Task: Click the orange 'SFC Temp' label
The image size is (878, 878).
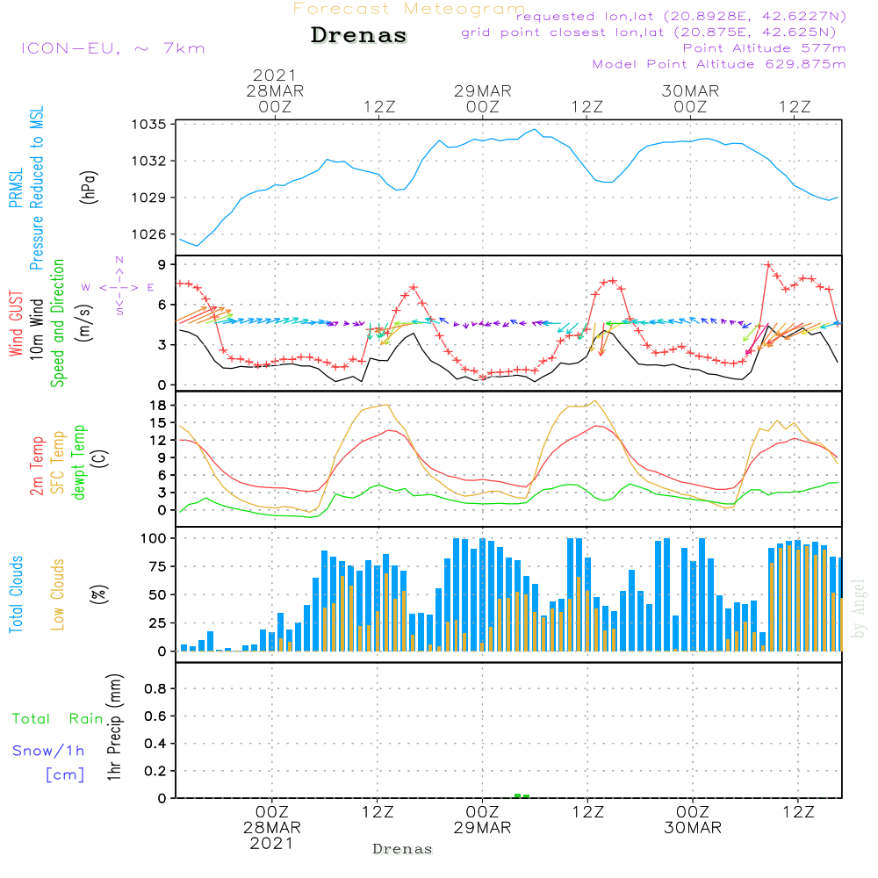Action: [x=58, y=463]
